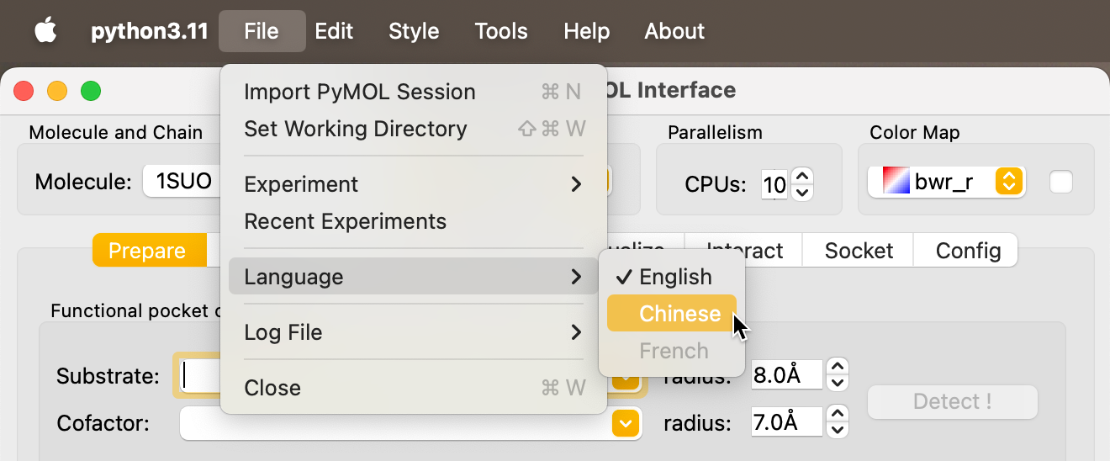Increase the 7.0Å radius stepper

pyautogui.click(x=837, y=414)
